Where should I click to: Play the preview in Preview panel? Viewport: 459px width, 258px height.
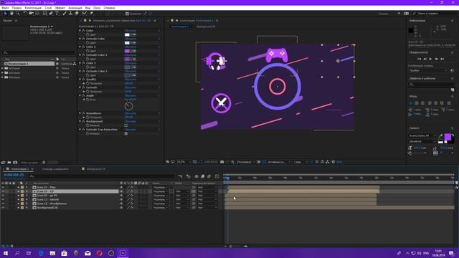coord(430,59)
